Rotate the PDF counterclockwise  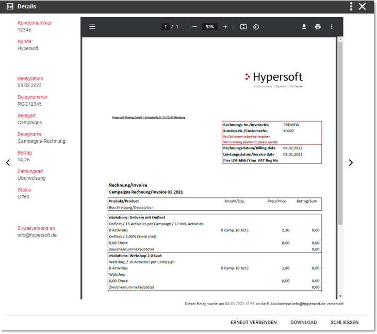pyautogui.click(x=256, y=27)
